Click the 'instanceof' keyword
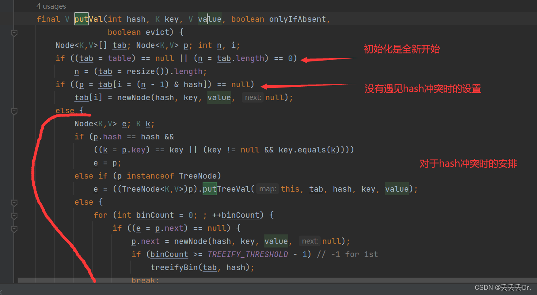This screenshot has width=537, height=295. click(150, 176)
